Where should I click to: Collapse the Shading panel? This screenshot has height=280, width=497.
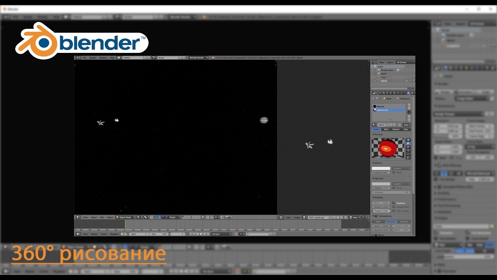(x=373, y=198)
